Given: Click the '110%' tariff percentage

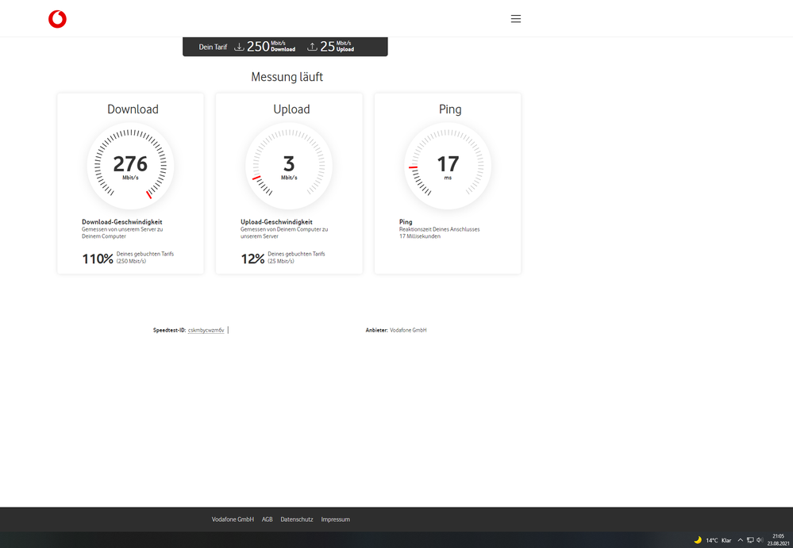Looking at the screenshot, I should coord(98,259).
